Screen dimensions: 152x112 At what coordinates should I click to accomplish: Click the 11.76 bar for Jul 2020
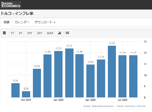pos(122,76)
